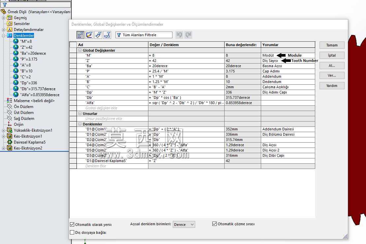This screenshot has width=366, height=244.
Task: Expand the Detaylandırmalar tree node
Action: [4, 30]
